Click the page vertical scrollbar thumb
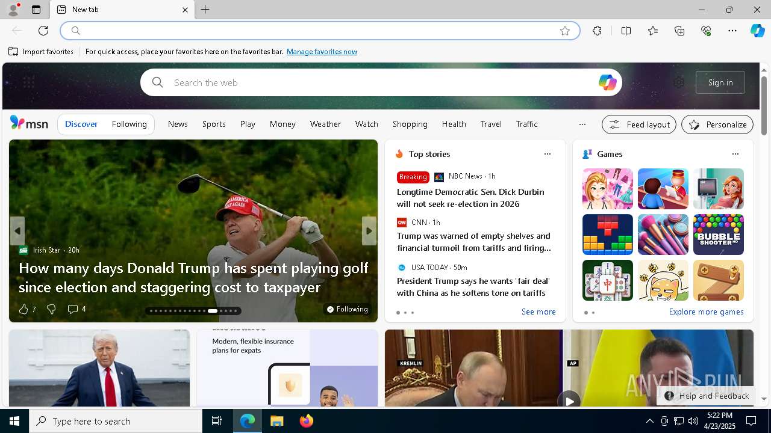The height and width of the screenshot is (433, 771). (x=764, y=105)
